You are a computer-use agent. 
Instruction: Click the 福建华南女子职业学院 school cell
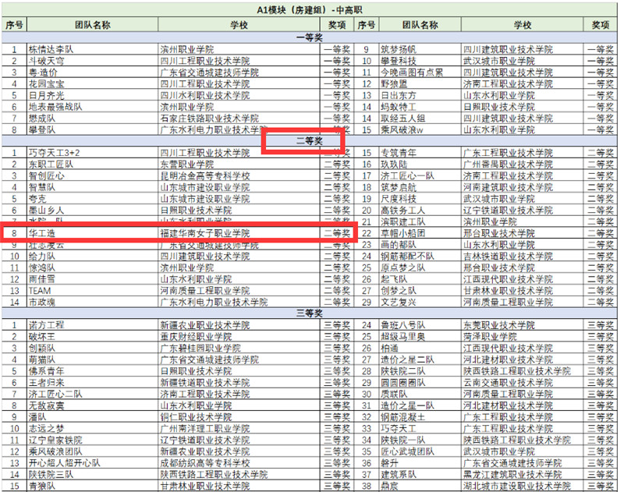[205, 233]
